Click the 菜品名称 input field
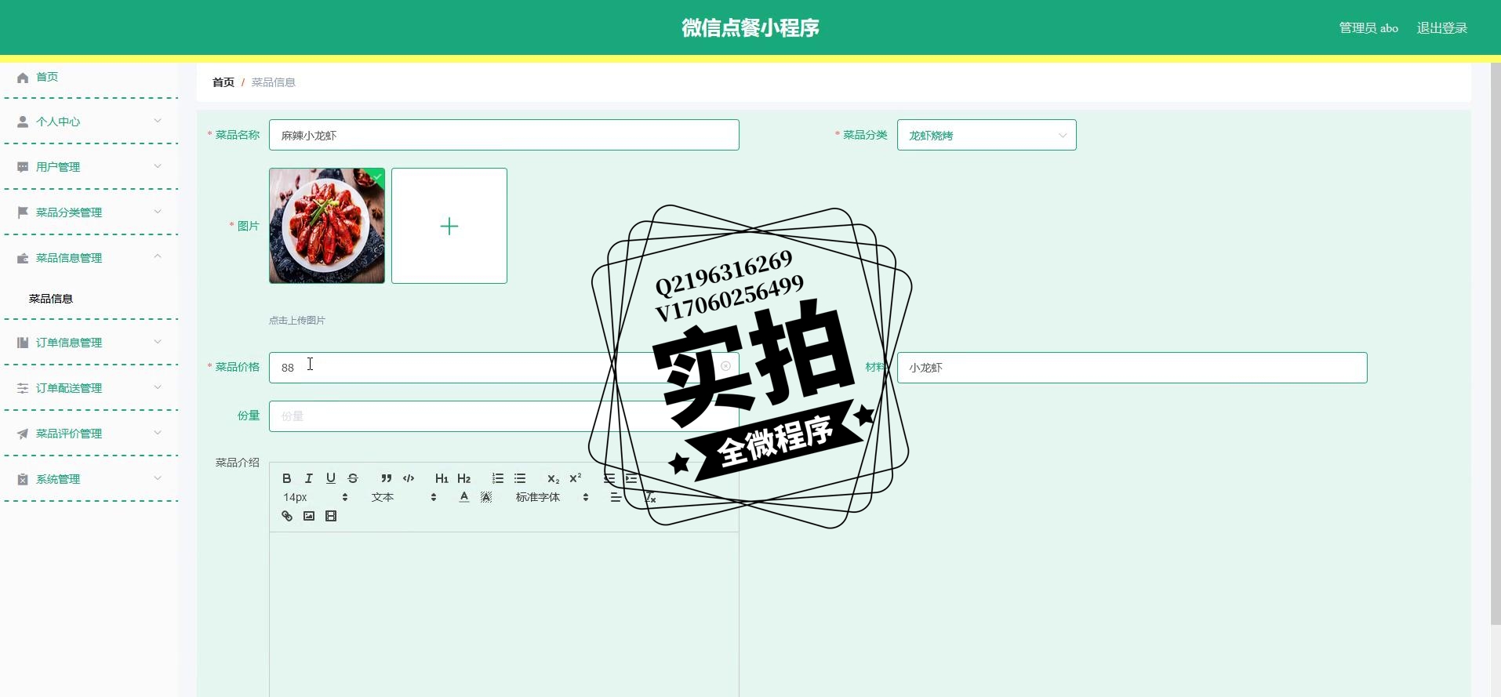 click(503, 135)
